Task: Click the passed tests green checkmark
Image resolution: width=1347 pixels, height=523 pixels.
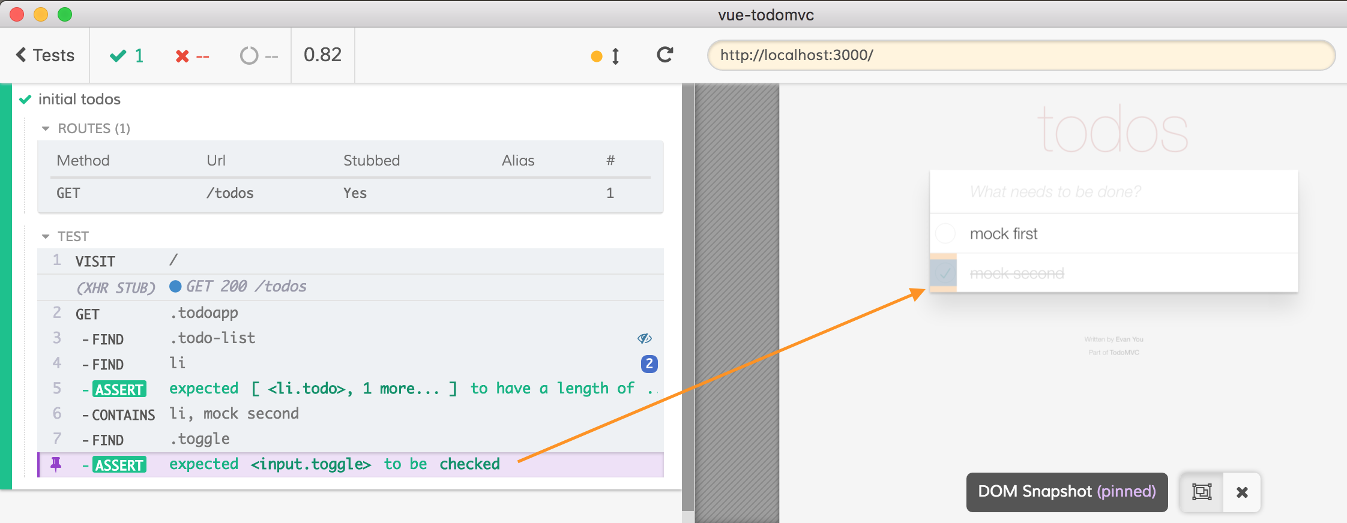Action: click(x=118, y=56)
